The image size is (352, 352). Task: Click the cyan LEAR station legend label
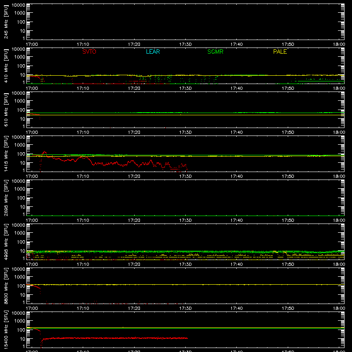click(x=153, y=51)
